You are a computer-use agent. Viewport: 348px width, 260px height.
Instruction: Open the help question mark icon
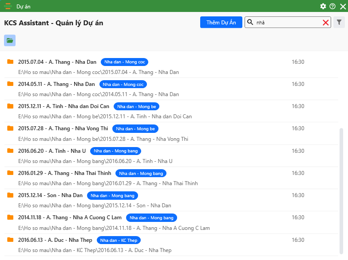(x=332, y=6)
